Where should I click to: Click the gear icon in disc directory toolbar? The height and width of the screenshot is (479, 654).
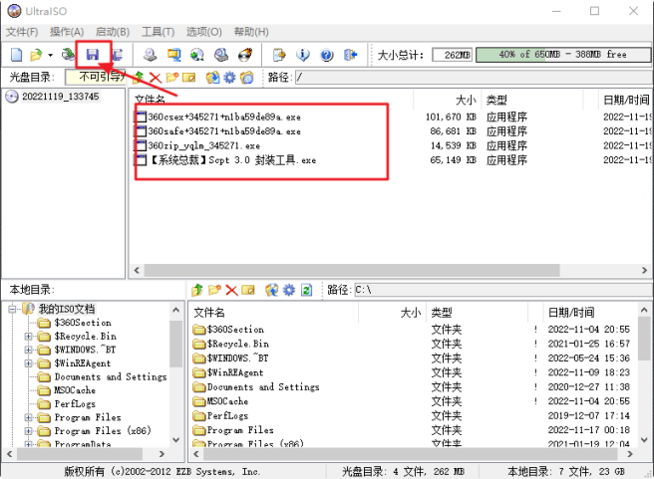[x=229, y=78]
